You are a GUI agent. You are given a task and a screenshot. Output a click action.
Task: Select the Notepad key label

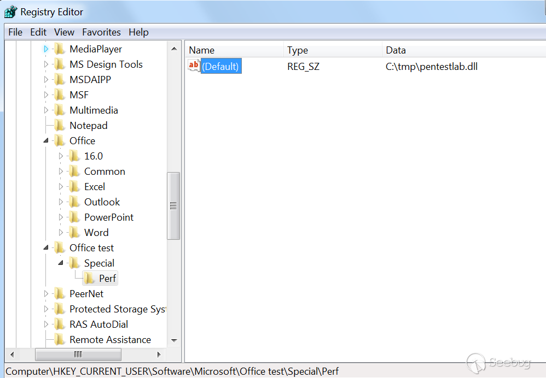click(x=89, y=126)
